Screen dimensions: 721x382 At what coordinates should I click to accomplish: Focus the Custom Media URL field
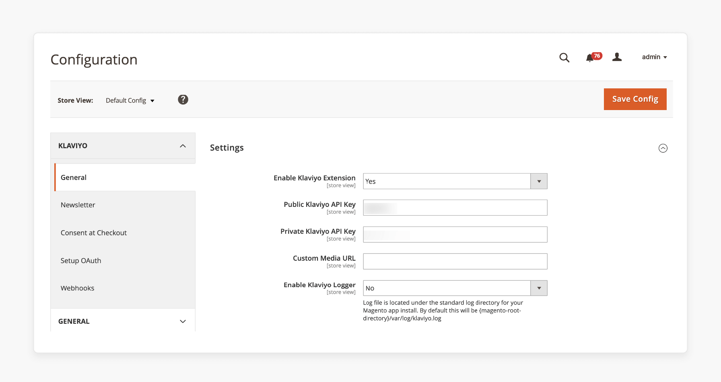click(455, 261)
